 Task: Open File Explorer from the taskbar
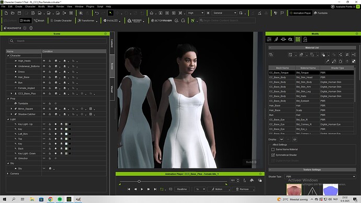(32, 199)
